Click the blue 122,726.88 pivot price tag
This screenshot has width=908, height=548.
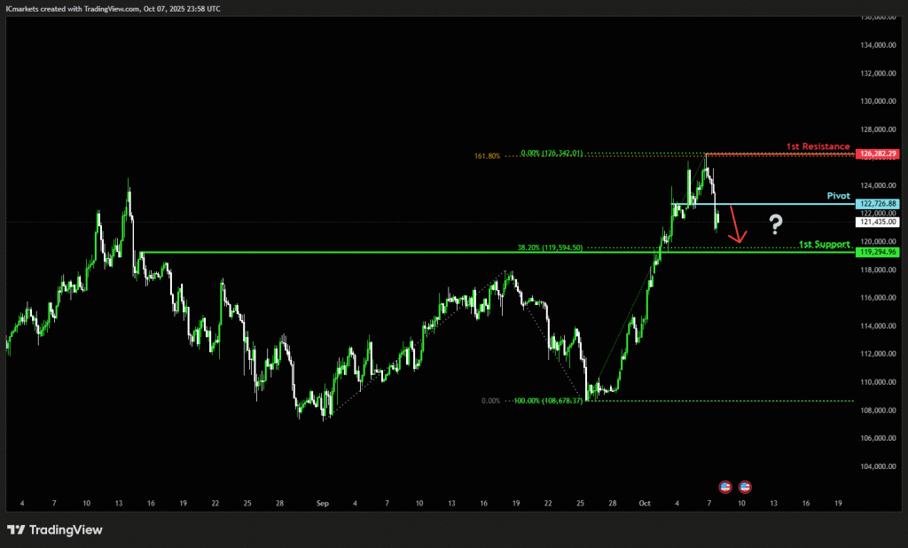tap(878, 204)
